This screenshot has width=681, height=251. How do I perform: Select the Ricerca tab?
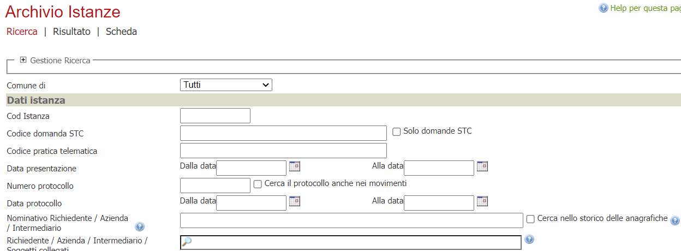(x=22, y=32)
